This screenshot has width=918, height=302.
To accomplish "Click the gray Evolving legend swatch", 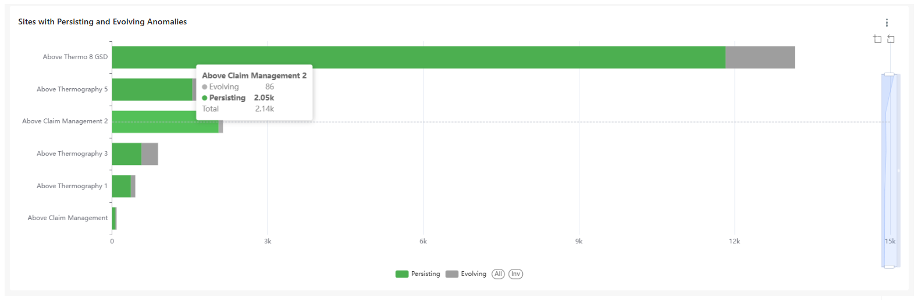I will click(452, 274).
